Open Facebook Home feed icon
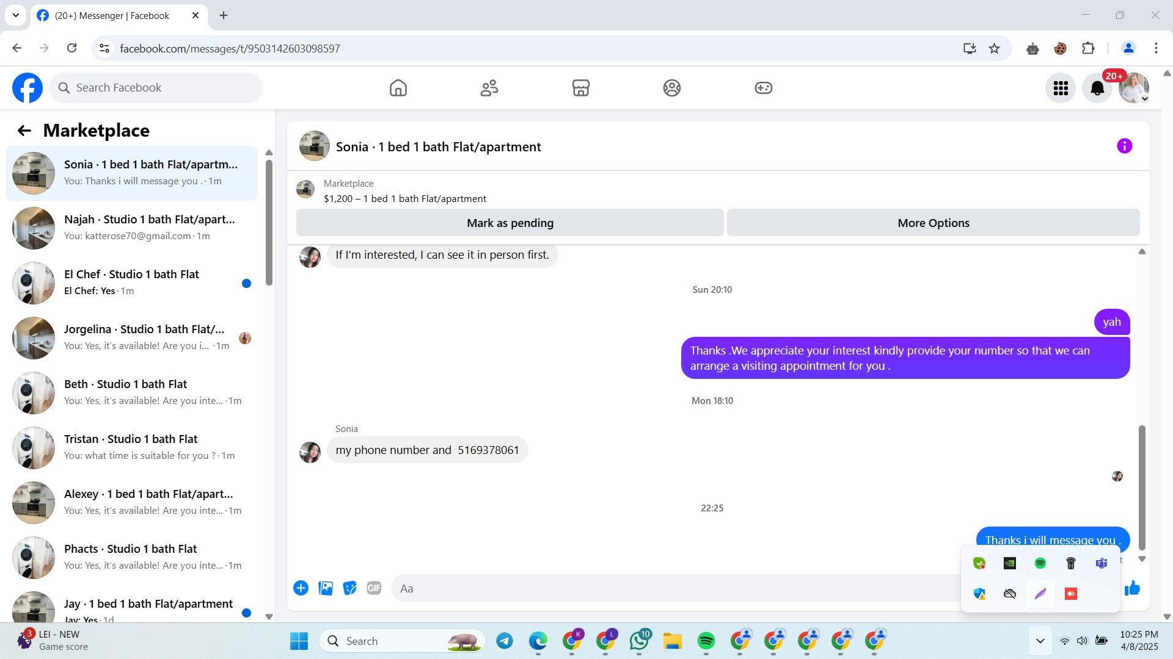Image resolution: width=1173 pixels, height=659 pixels. (x=398, y=88)
